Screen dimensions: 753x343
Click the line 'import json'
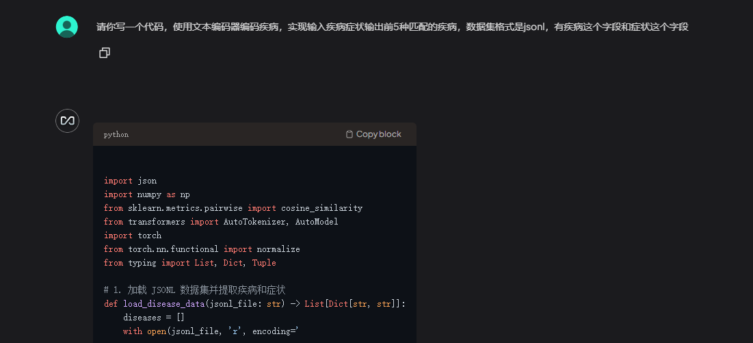pyautogui.click(x=130, y=181)
